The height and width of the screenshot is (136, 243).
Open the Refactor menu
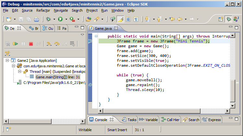[x=43, y=10]
